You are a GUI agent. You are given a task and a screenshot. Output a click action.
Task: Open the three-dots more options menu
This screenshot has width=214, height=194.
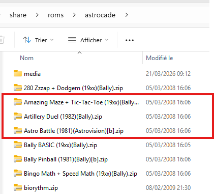click(x=130, y=40)
